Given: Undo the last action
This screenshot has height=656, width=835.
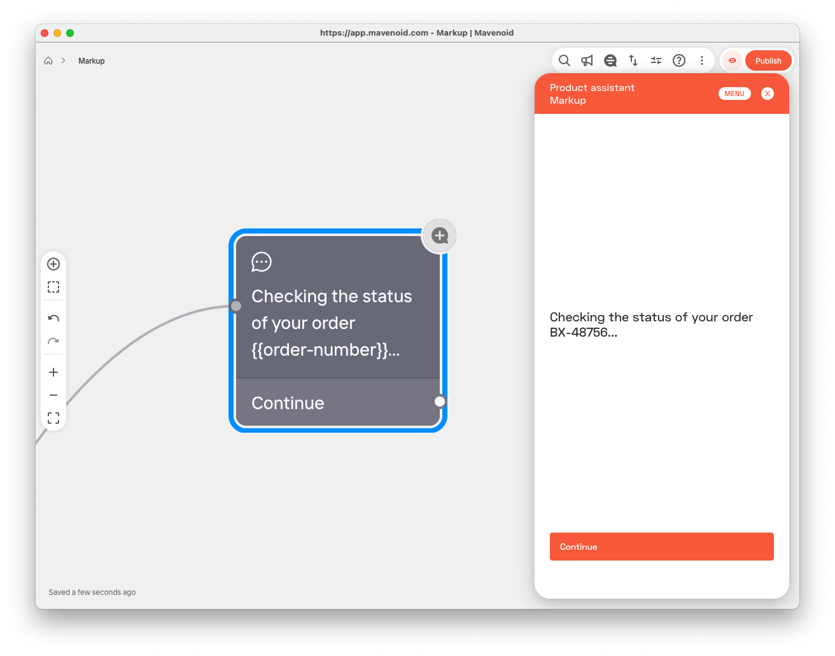Looking at the screenshot, I should click(53, 318).
